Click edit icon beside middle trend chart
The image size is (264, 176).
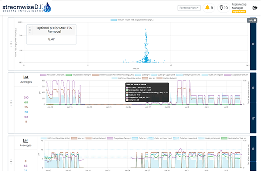tap(253, 118)
